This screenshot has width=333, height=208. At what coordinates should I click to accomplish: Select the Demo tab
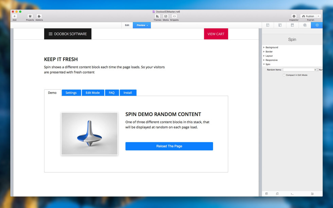[52, 93]
